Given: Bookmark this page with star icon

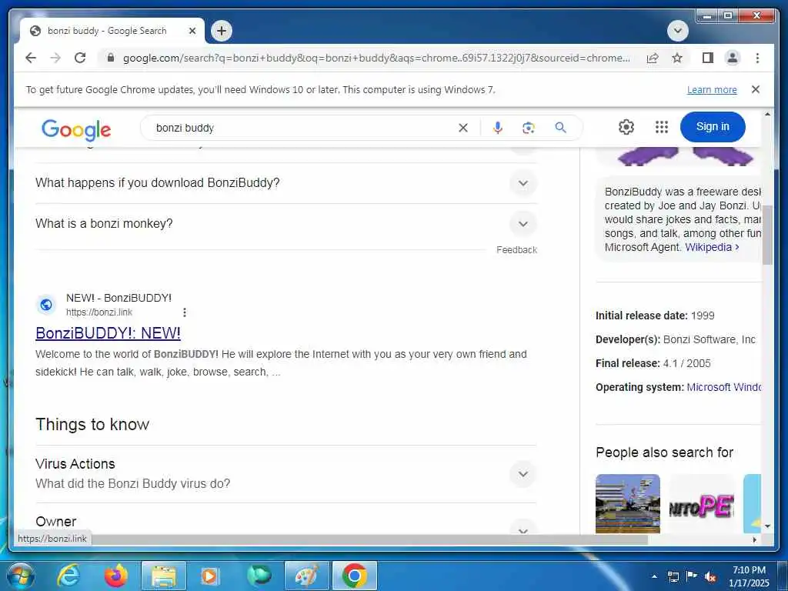Looking at the screenshot, I should click(x=677, y=58).
